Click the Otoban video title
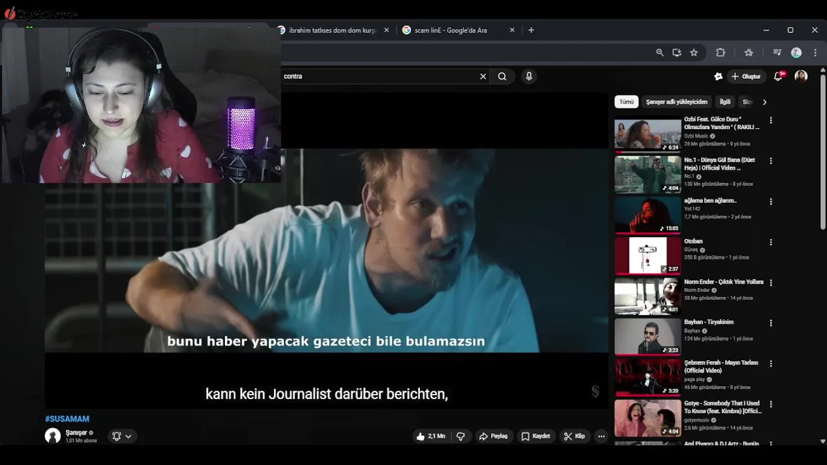827x465 pixels. tap(693, 242)
